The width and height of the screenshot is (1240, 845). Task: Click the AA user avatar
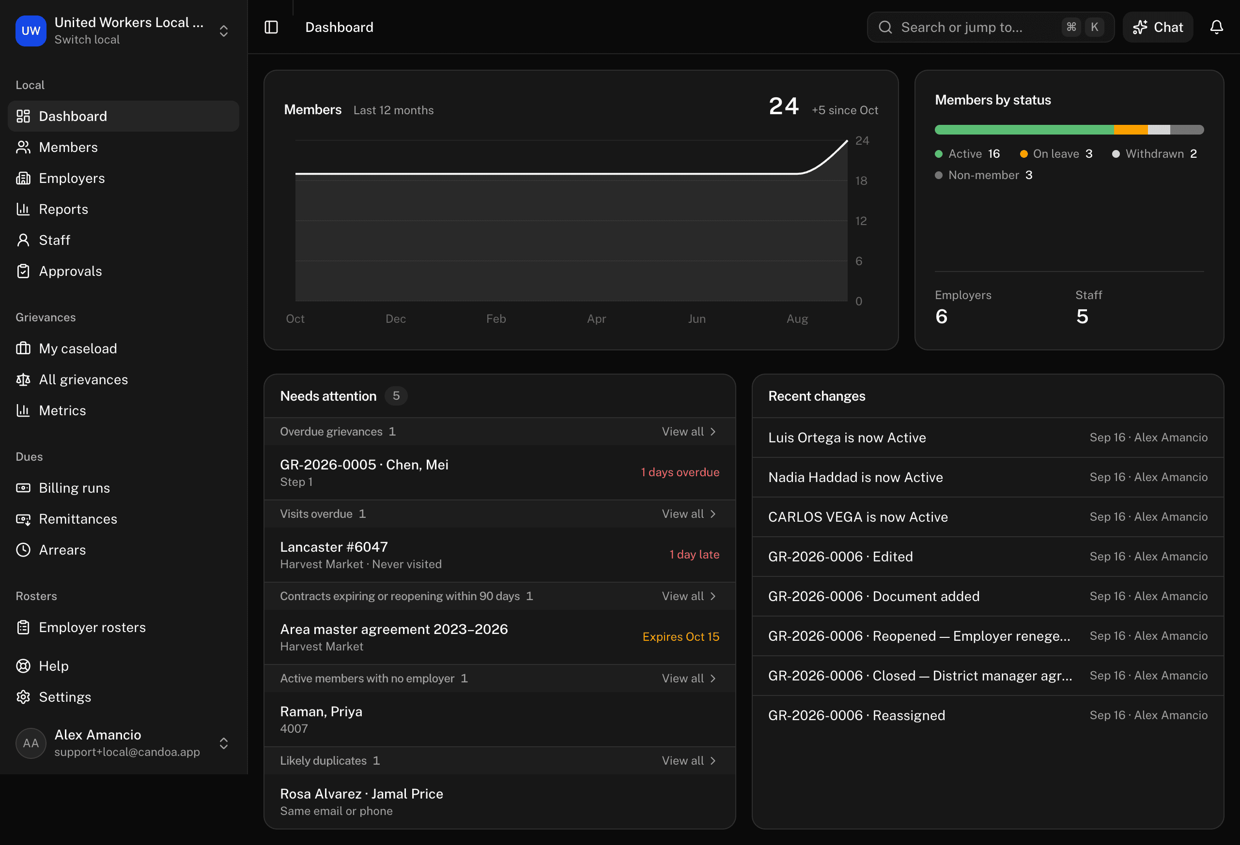point(31,743)
